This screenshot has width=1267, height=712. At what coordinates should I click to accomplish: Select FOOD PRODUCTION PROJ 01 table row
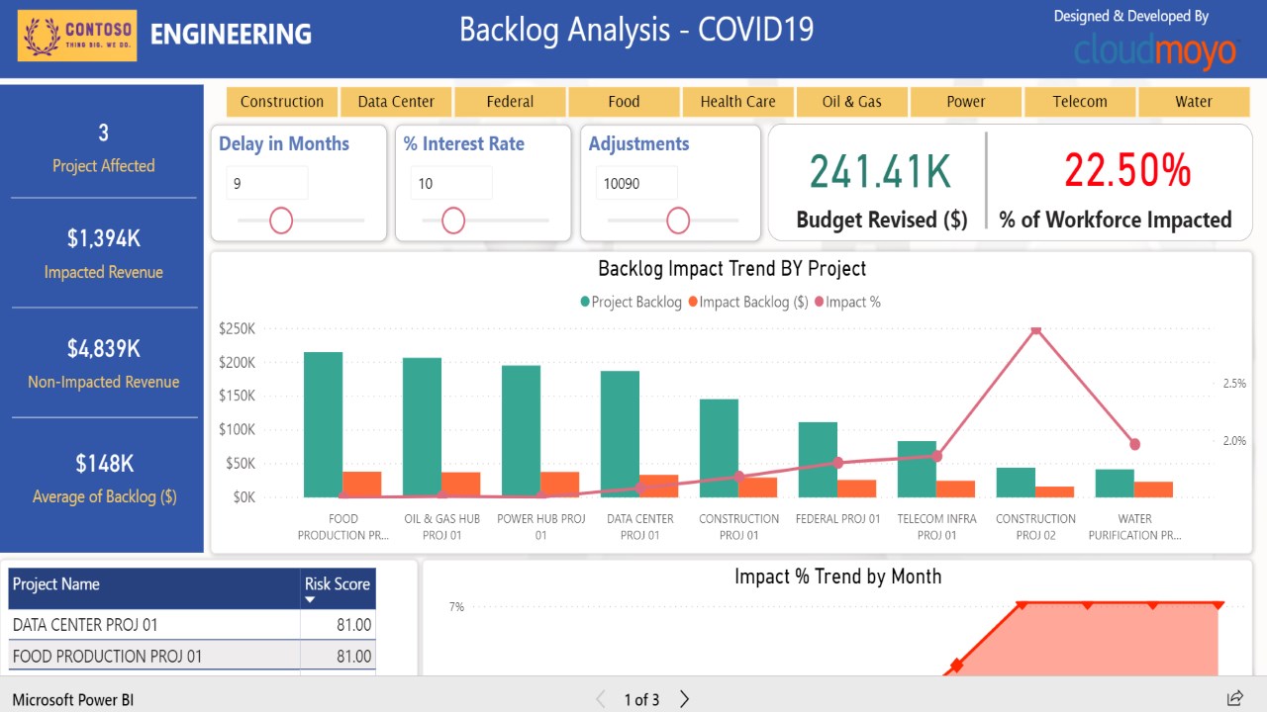[192, 656]
